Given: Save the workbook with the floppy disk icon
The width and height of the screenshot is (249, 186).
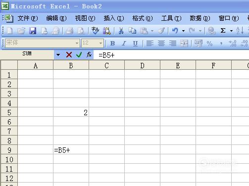Looking at the screenshot, I should pyautogui.click(x=33, y=31).
